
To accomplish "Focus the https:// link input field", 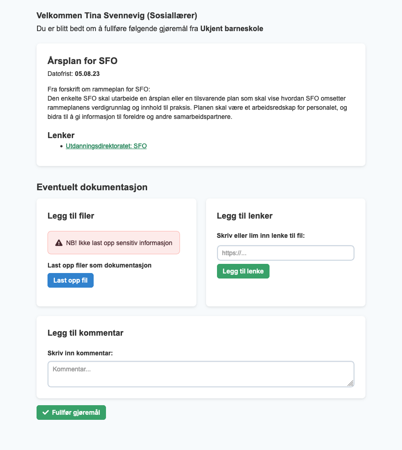I will tap(286, 253).
